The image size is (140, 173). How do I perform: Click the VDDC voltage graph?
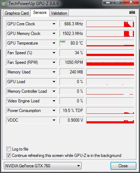point(110,120)
